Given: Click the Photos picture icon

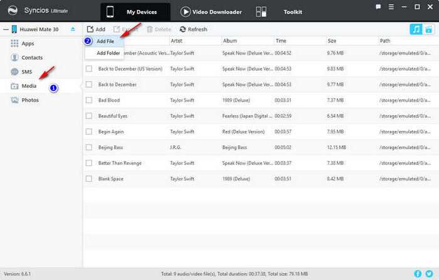Looking at the screenshot, I should [x=14, y=100].
